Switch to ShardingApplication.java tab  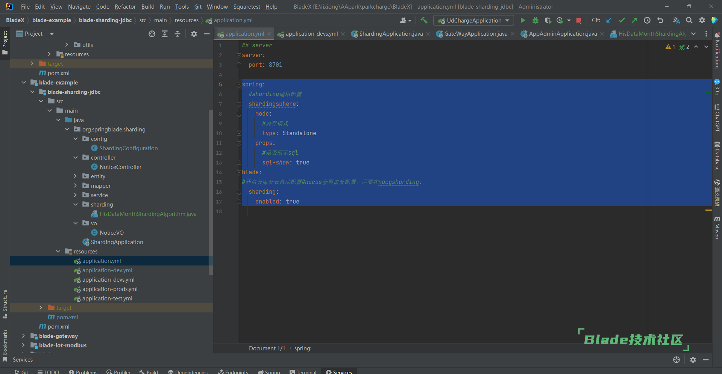[391, 34]
